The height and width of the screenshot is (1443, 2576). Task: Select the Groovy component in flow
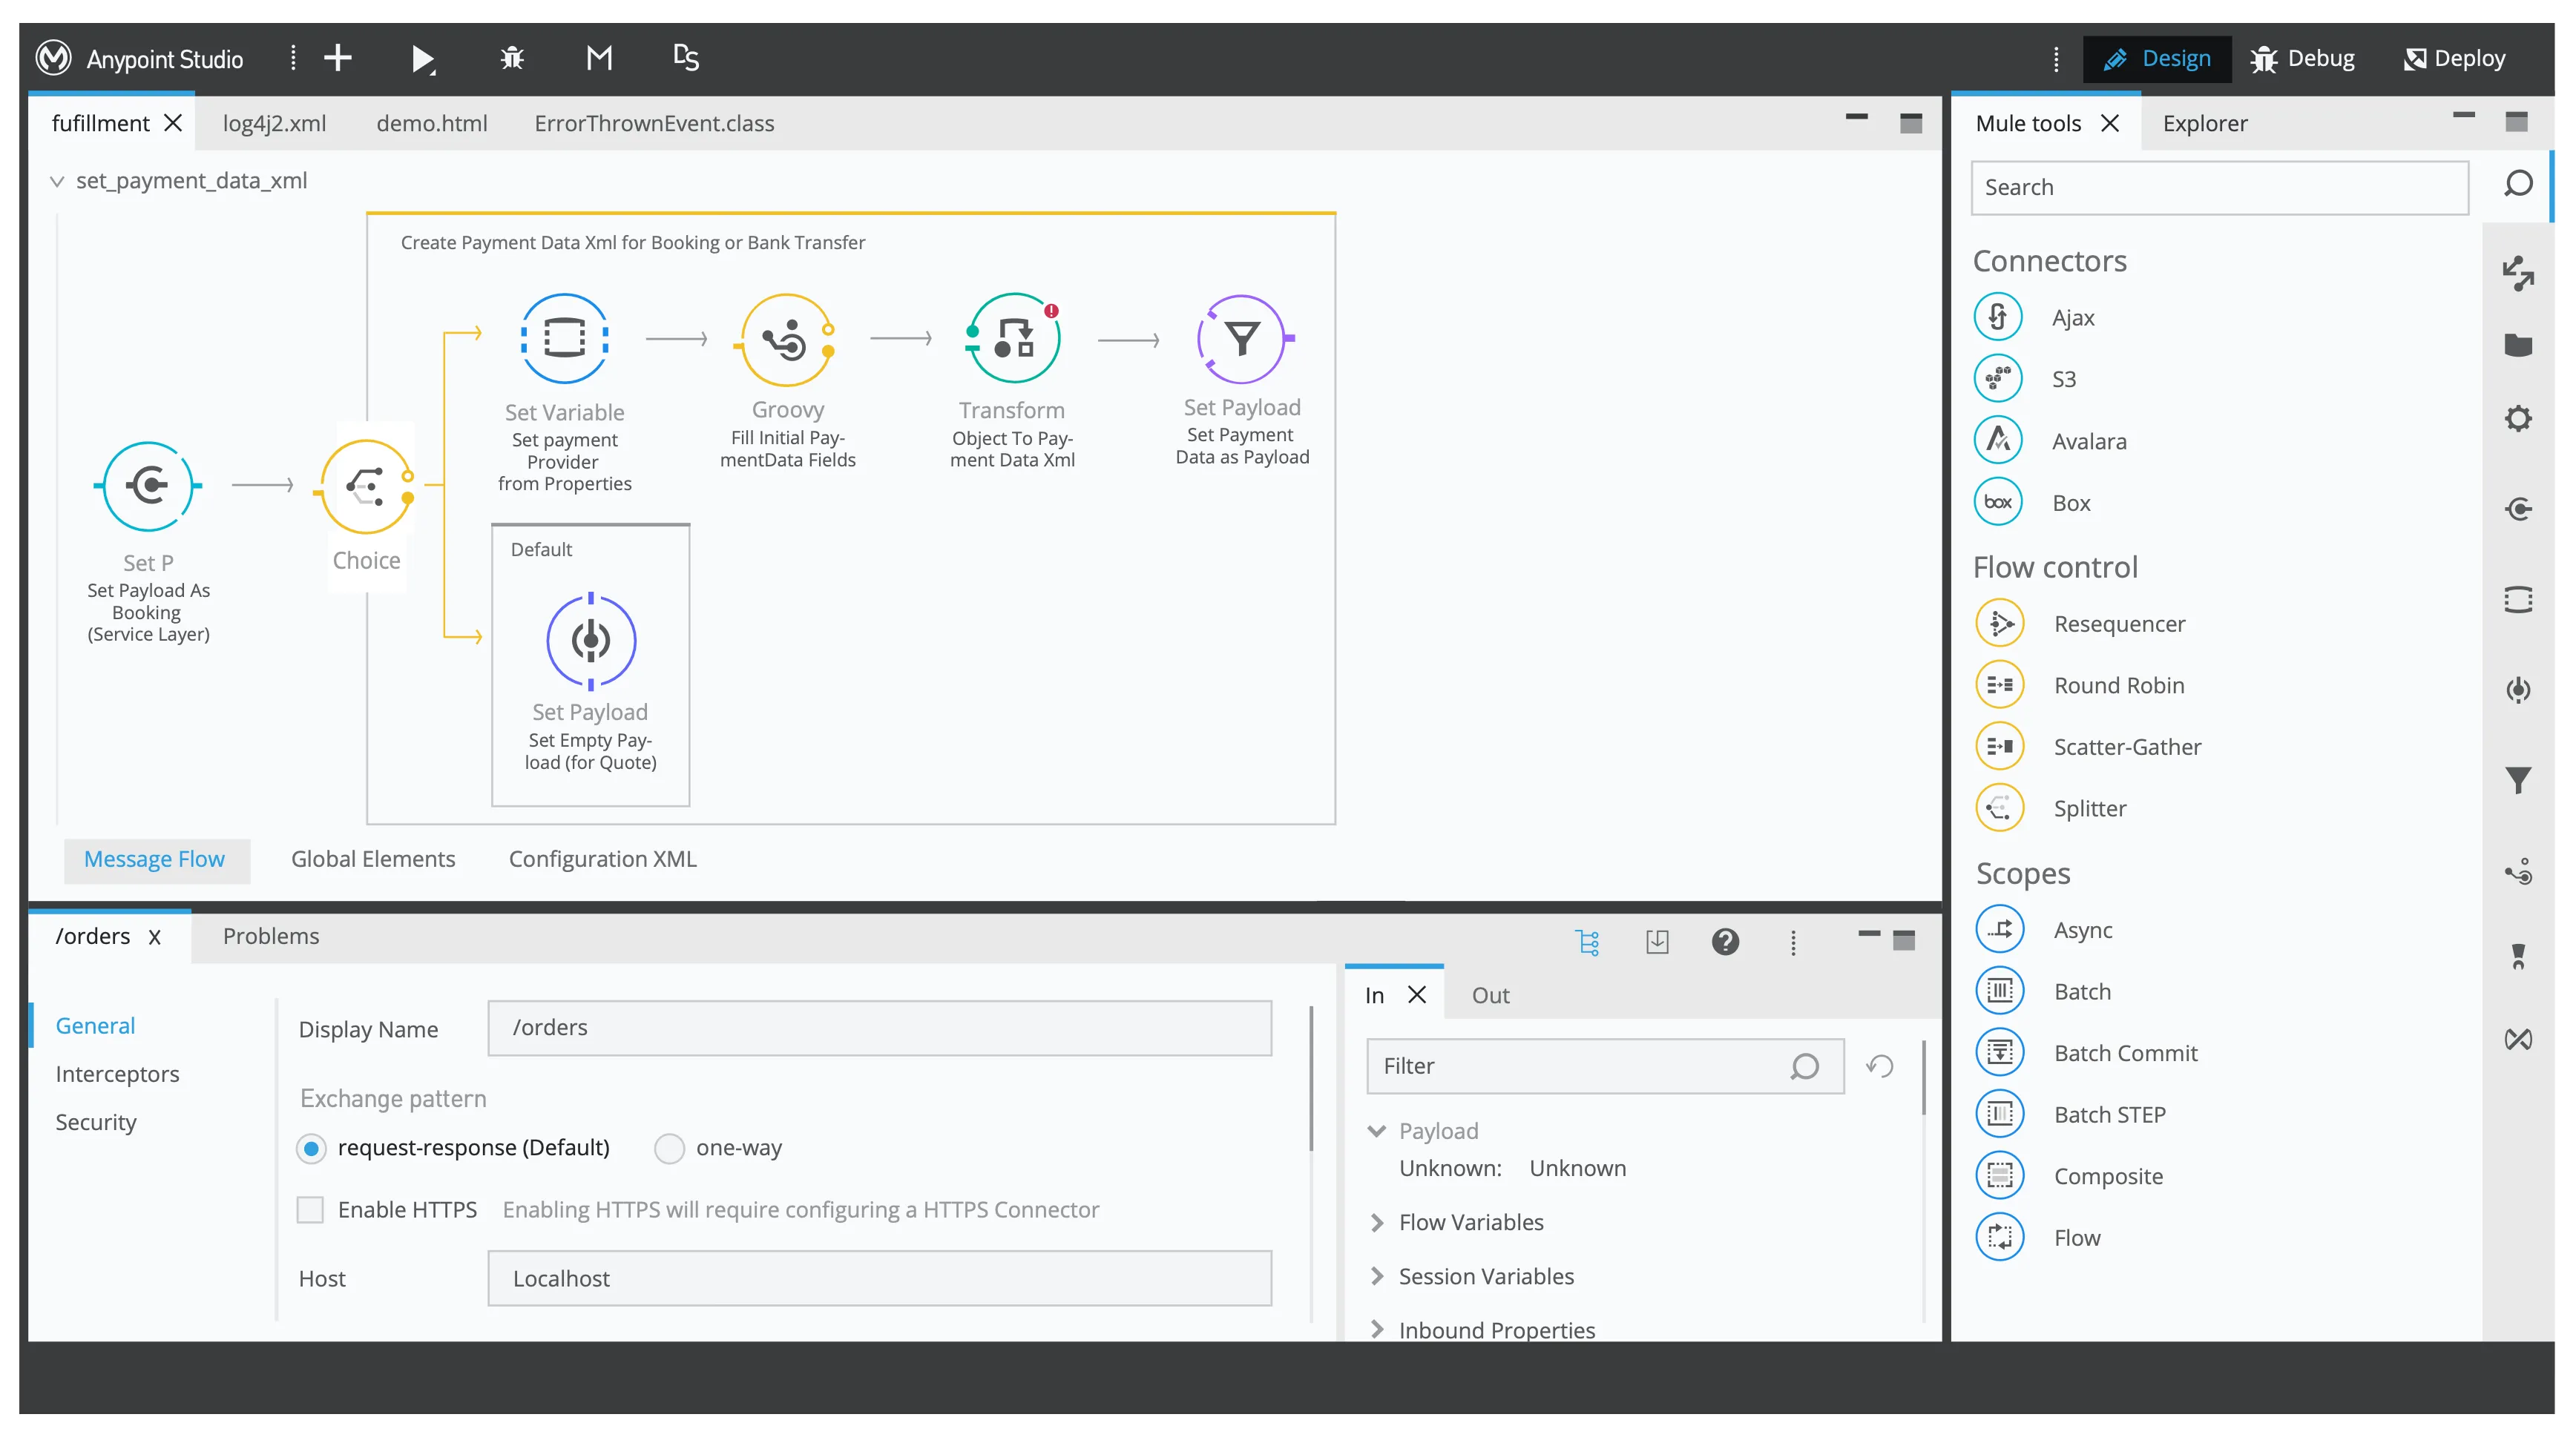click(x=787, y=340)
